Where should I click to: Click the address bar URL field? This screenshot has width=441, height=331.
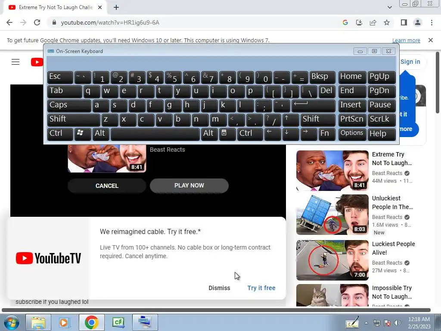194,22
